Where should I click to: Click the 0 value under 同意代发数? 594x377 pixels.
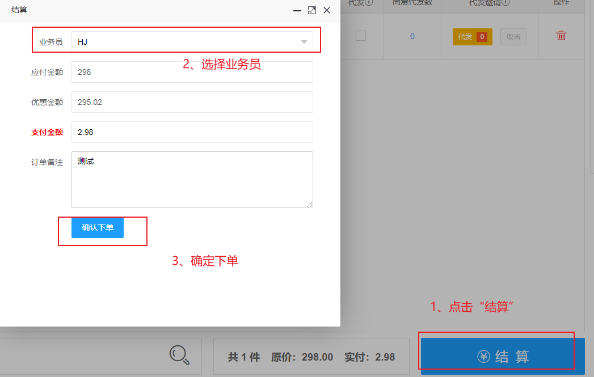click(412, 36)
